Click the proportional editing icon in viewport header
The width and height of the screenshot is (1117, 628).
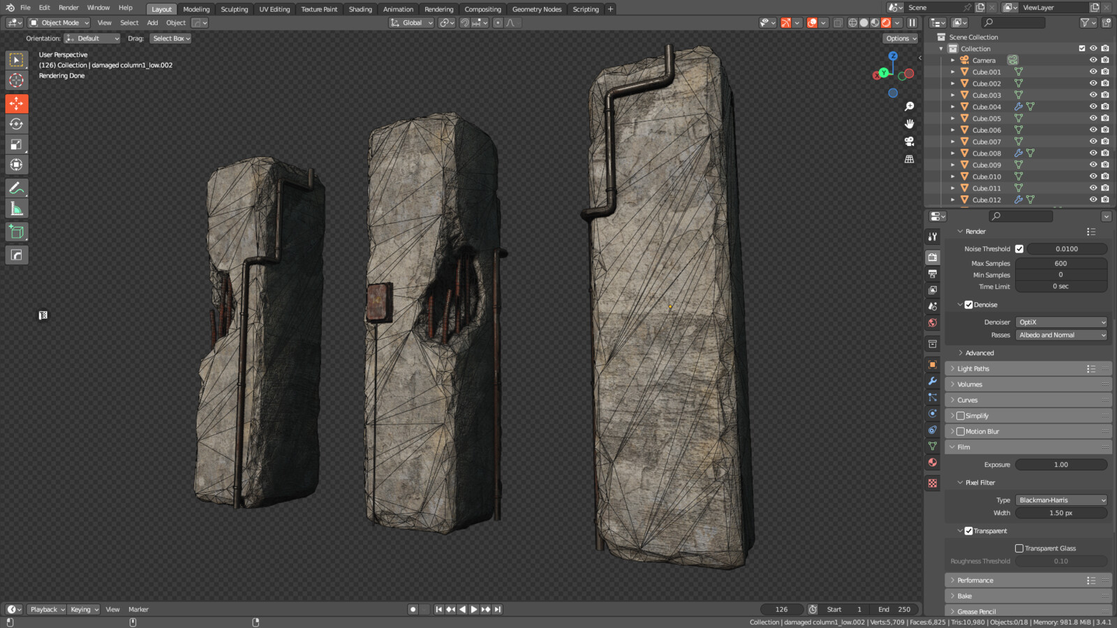498,22
